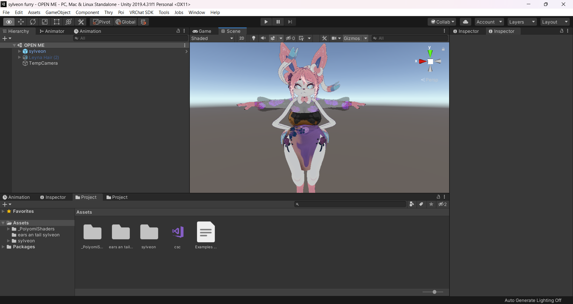
Task: Select the Rect transform tool
Action: click(57, 22)
